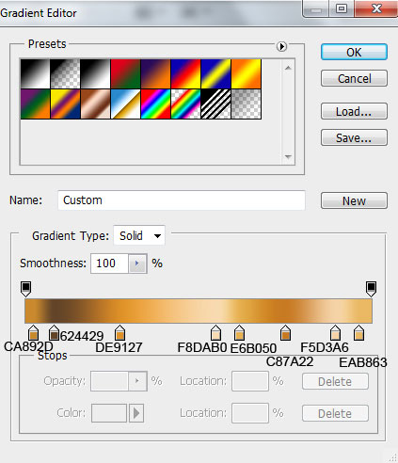Click the OK button
Screen dimensions: 398x463
click(x=354, y=52)
